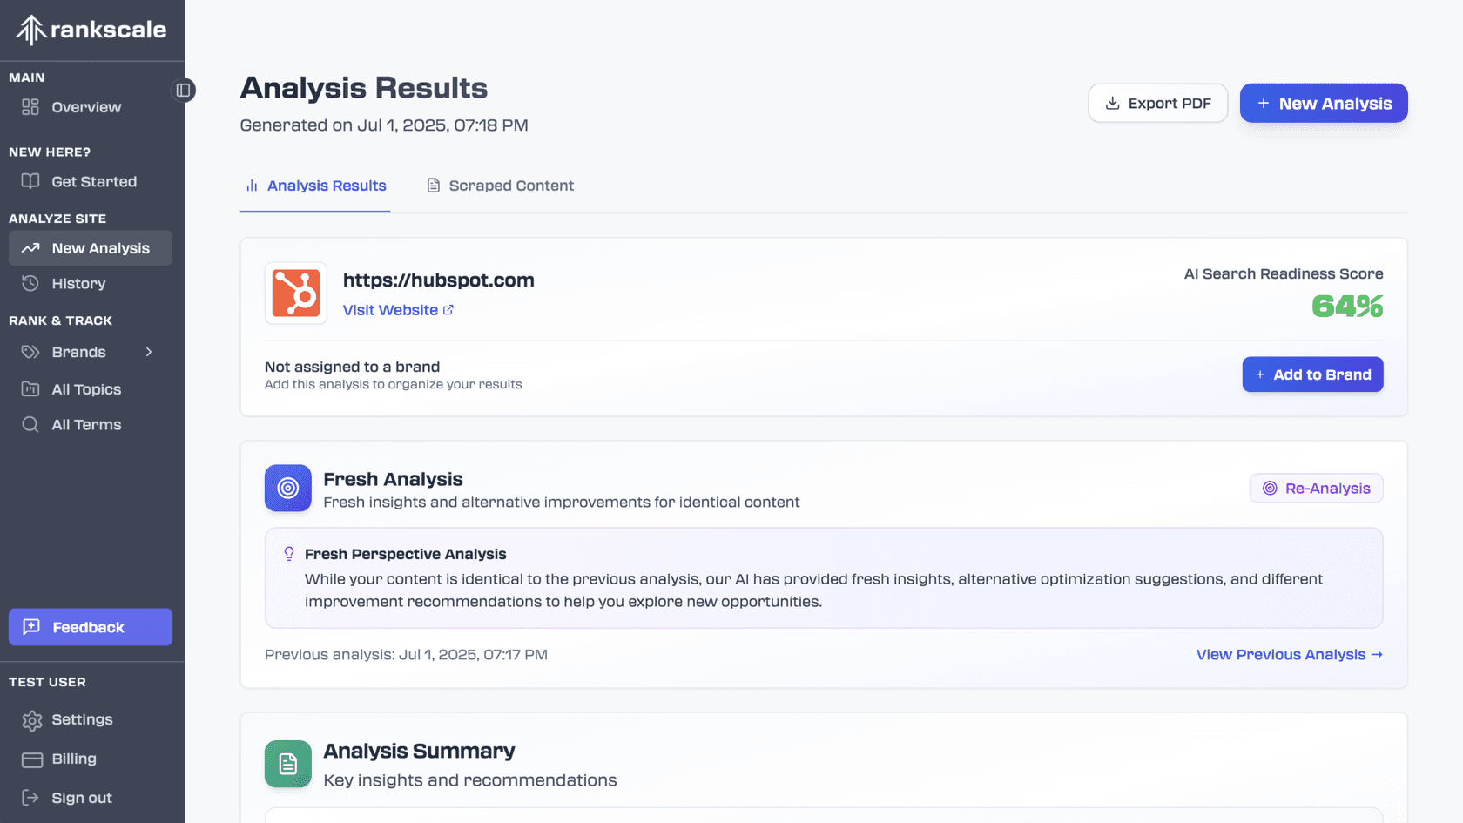Toggle the sidebar collapse control

184,90
